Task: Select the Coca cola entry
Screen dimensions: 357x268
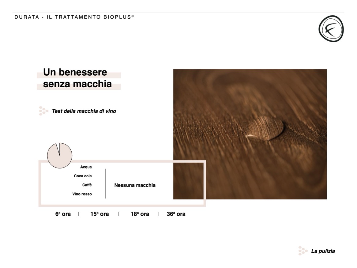Action: pyautogui.click(x=83, y=176)
